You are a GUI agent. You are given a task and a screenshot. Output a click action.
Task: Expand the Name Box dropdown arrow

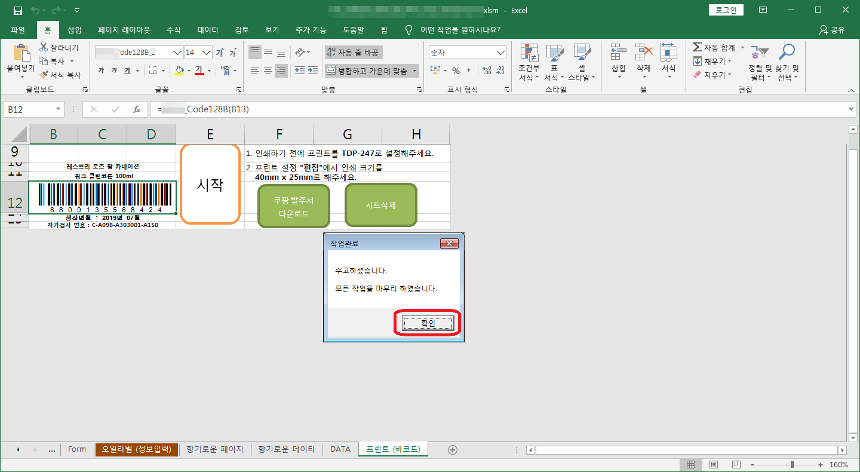click(x=58, y=109)
